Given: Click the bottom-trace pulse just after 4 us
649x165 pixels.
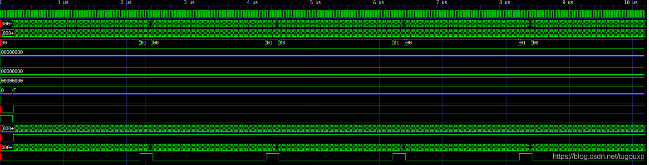Looking at the screenshot, I should coord(272,157).
